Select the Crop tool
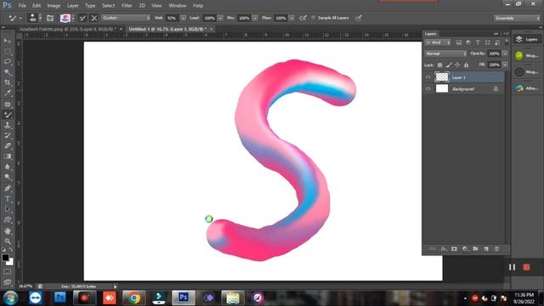The image size is (544, 306). click(x=8, y=82)
